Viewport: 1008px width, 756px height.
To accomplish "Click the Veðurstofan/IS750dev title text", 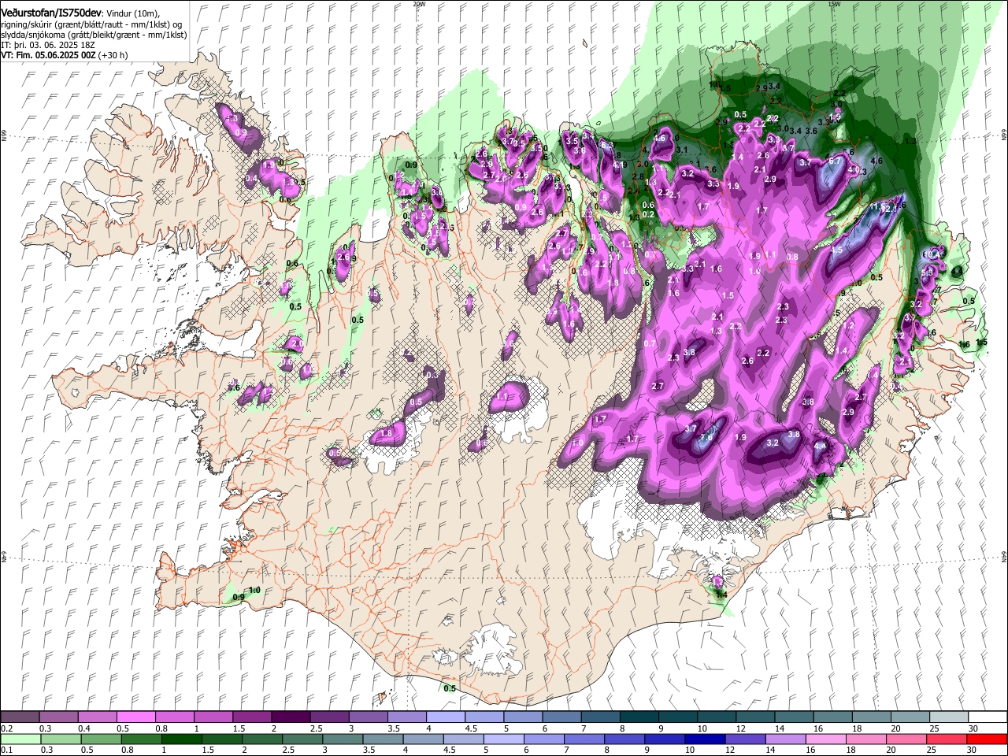I will [x=51, y=13].
